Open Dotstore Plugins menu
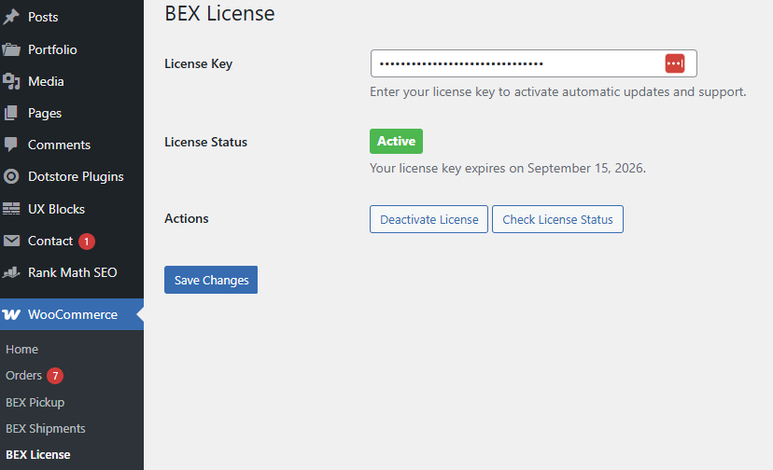This screenshot has width=773, height=470. 76,176
